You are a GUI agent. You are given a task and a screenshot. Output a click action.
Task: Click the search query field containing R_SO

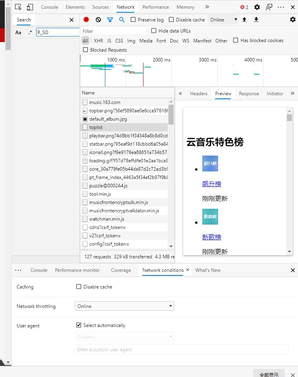click(x=58, y=32)
